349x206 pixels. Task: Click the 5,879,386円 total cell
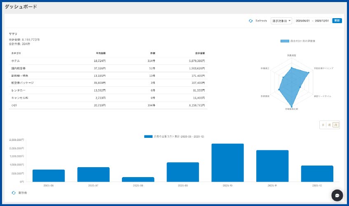[x=197, y=61]
